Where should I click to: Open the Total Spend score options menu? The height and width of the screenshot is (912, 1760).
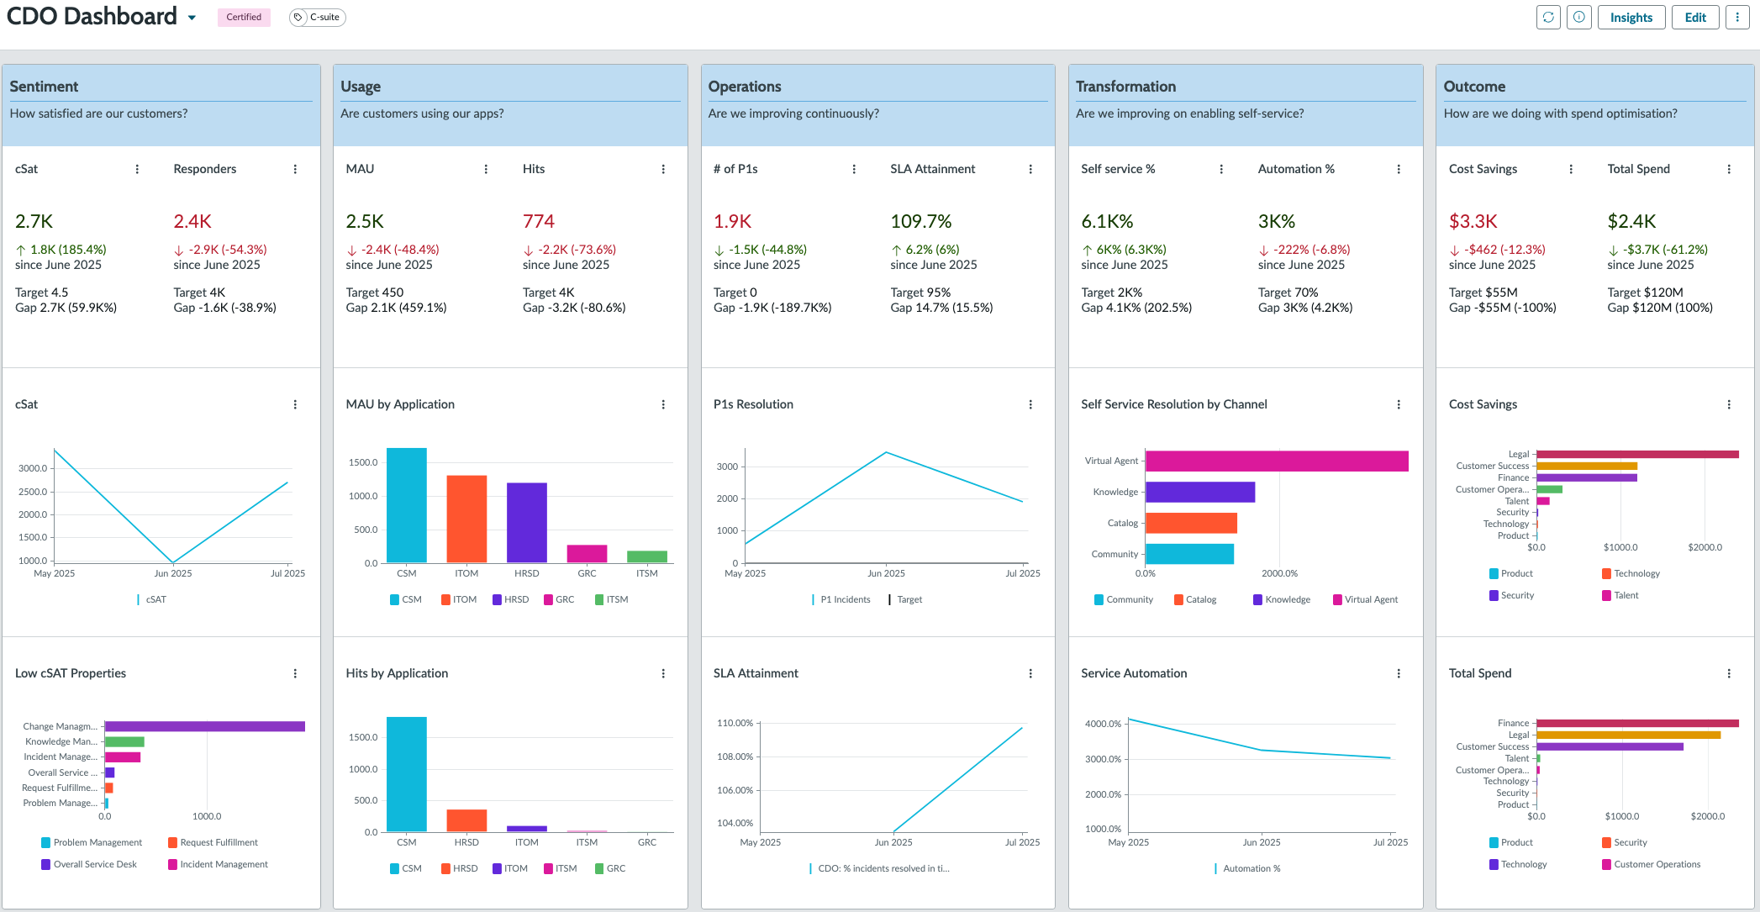[x=1729, y=169]
